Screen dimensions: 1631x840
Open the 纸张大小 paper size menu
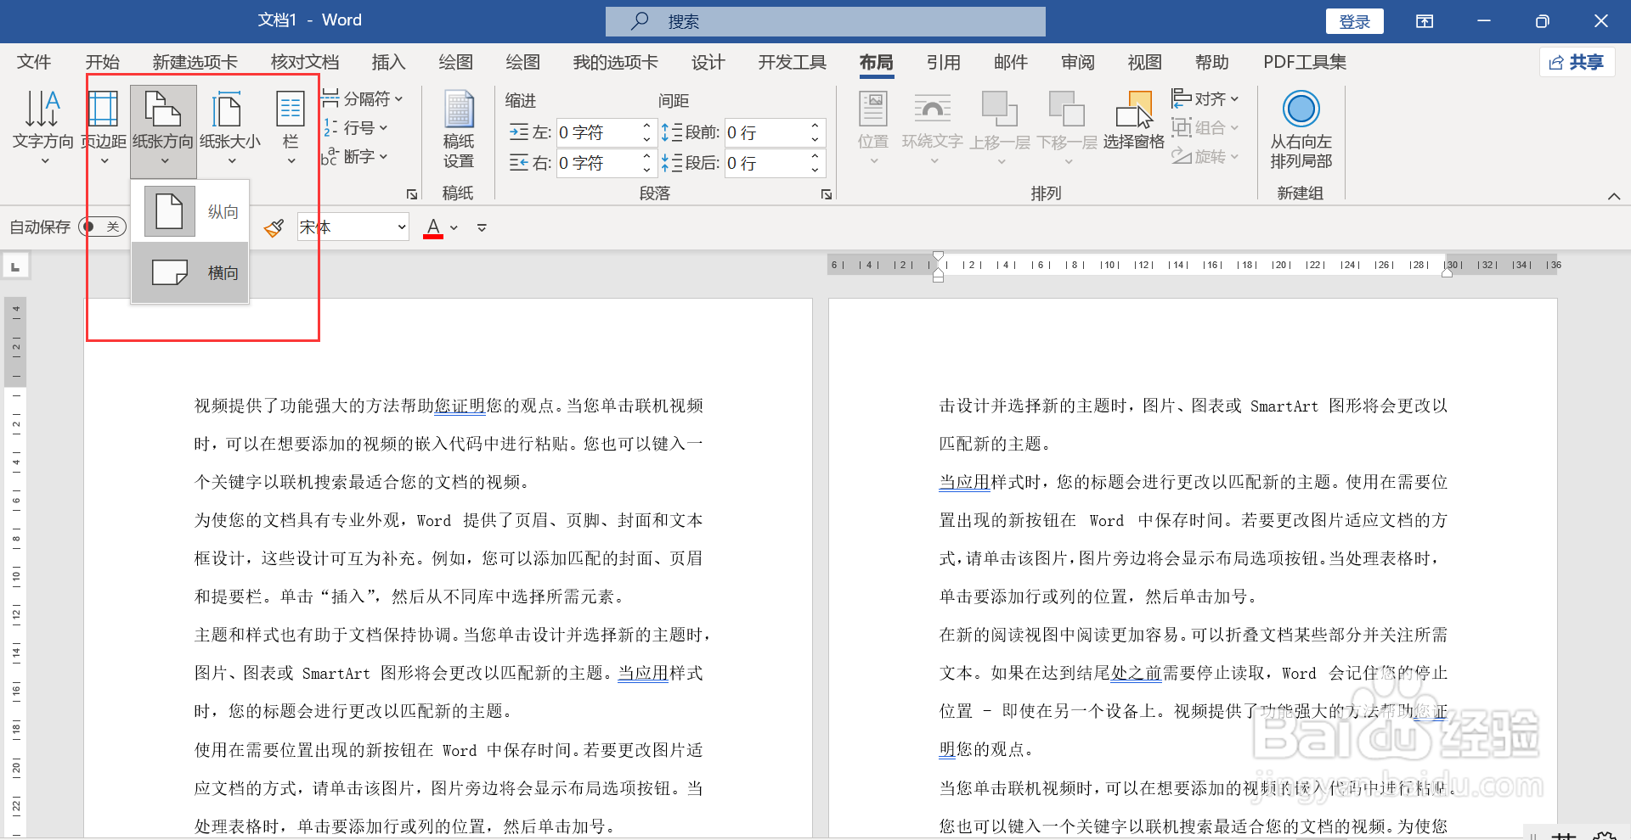[230, 127]
